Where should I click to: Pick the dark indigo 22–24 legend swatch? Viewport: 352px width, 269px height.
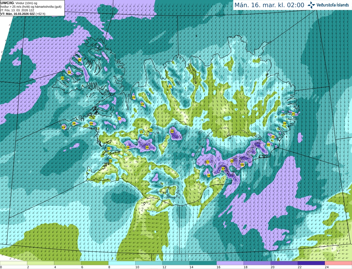(312, 263)
